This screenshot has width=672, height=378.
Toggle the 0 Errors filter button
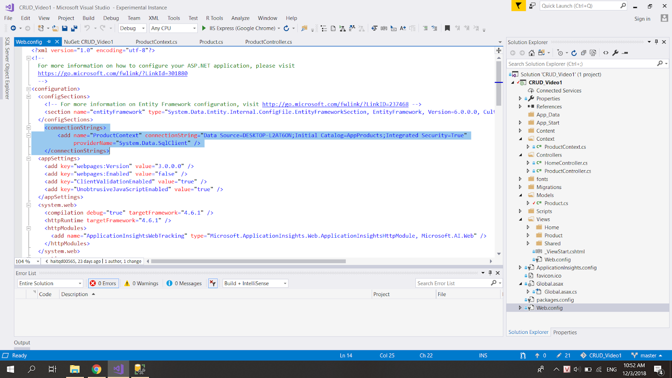pos(103,283)
